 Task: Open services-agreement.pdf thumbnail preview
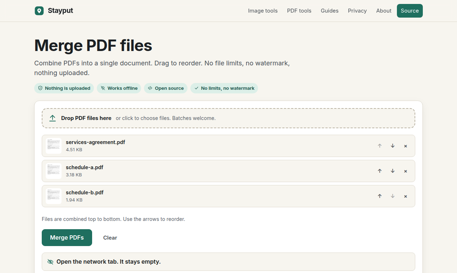coord(54,146)
